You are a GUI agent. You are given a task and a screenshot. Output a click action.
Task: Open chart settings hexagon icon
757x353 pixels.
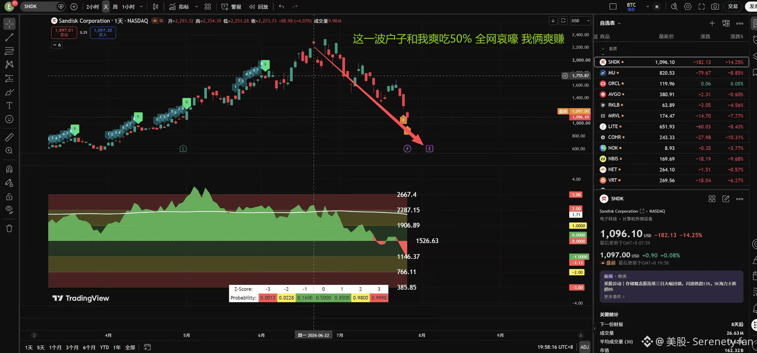(x=688, y=6)
